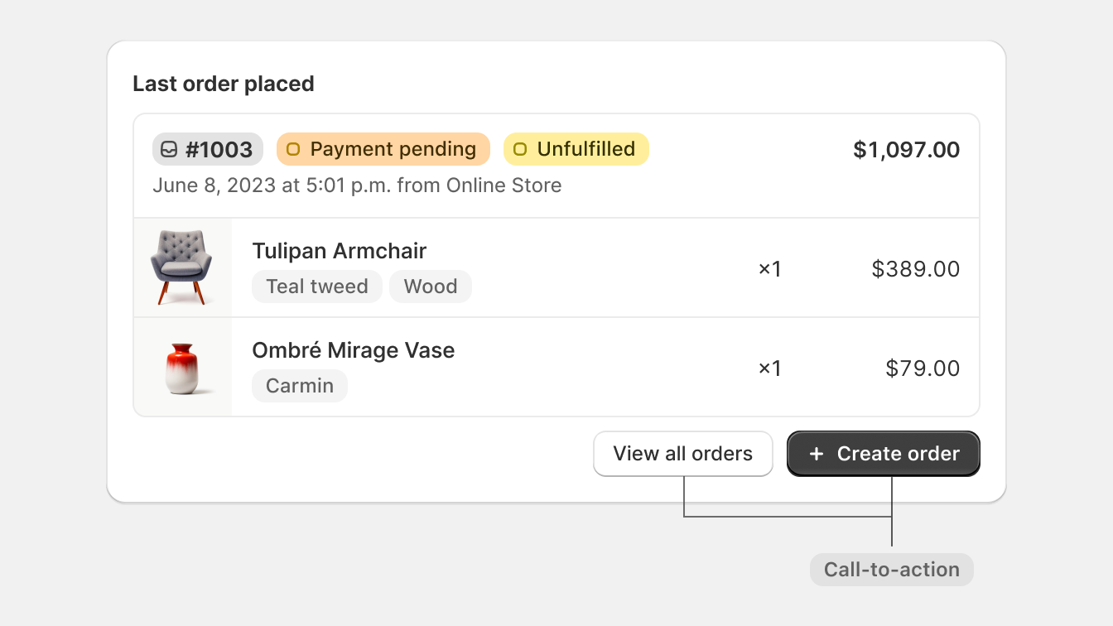Open the Tulipan Armchair product thumbnail
The height and width of the screenshot is (626, 1113).
[182, 267]
